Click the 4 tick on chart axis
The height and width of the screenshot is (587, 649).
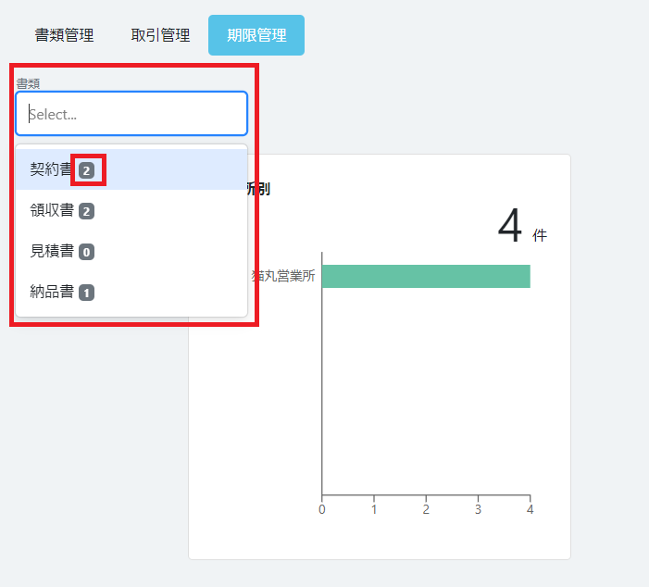(x=530, y=509)
